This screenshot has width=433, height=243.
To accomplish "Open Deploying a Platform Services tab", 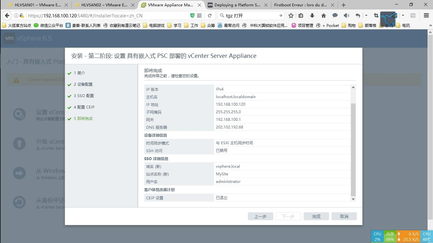I will point(238,5).
